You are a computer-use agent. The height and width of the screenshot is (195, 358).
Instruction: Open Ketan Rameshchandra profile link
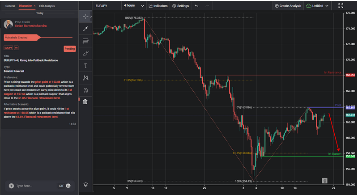point(31,26)
